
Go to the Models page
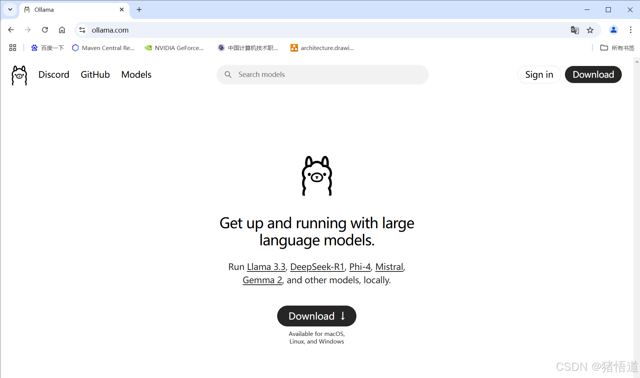[136, 75]
